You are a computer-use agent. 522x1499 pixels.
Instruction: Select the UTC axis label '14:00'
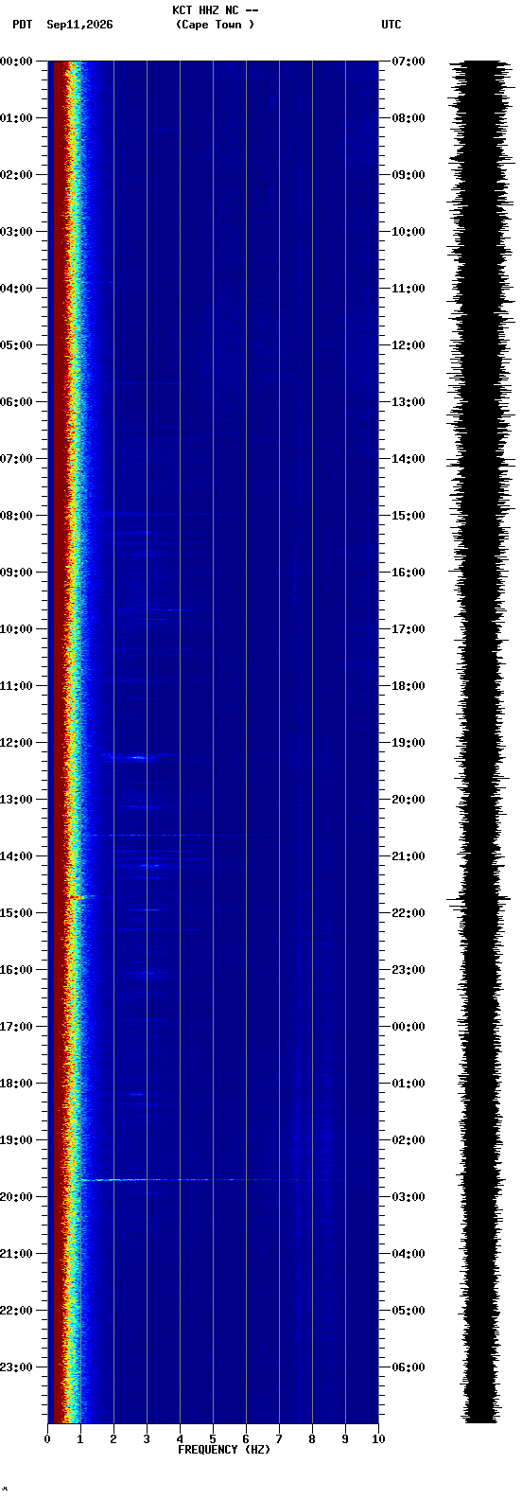coord(409,459)
